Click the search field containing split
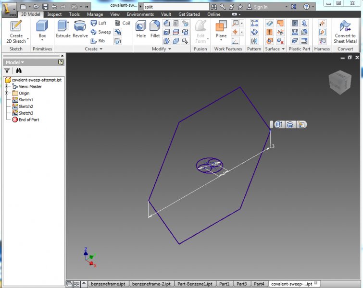Viewport: 363px width, 288px height. [x=175, y=7]
